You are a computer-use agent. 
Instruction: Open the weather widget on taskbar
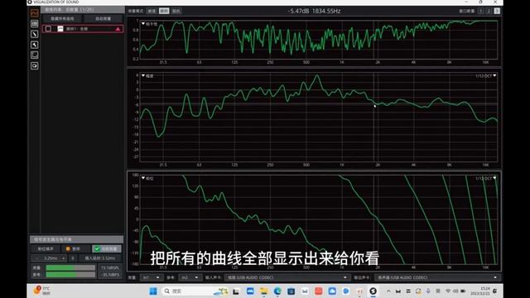42,291
